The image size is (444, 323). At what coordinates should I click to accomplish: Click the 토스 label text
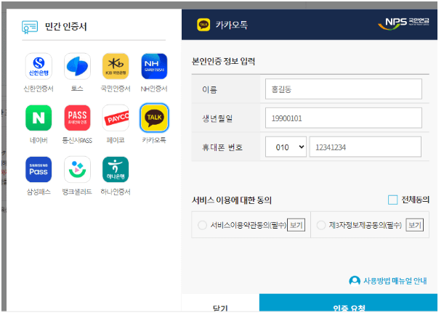click(x=77, y=89)
